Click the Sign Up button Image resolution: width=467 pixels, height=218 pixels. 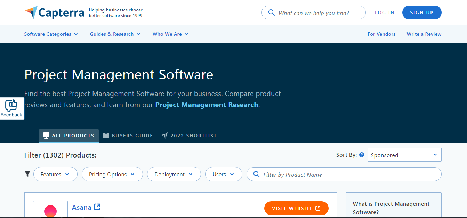[422, 12]
